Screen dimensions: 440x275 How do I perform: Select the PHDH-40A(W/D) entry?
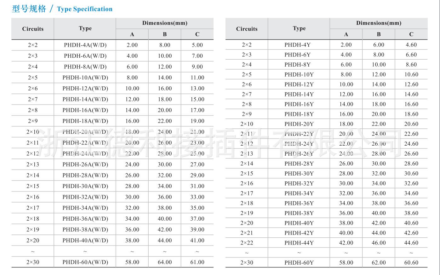[85, 240]
